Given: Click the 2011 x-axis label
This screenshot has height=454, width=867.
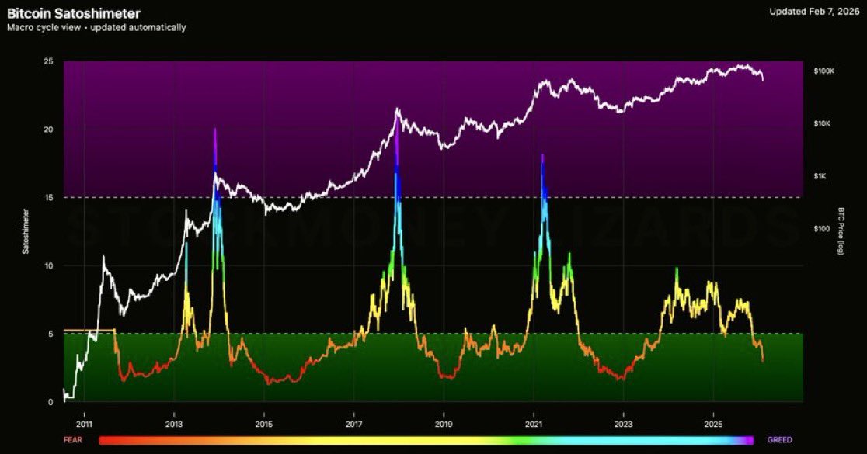Looking at the screenshot, I should pos(84,425).
